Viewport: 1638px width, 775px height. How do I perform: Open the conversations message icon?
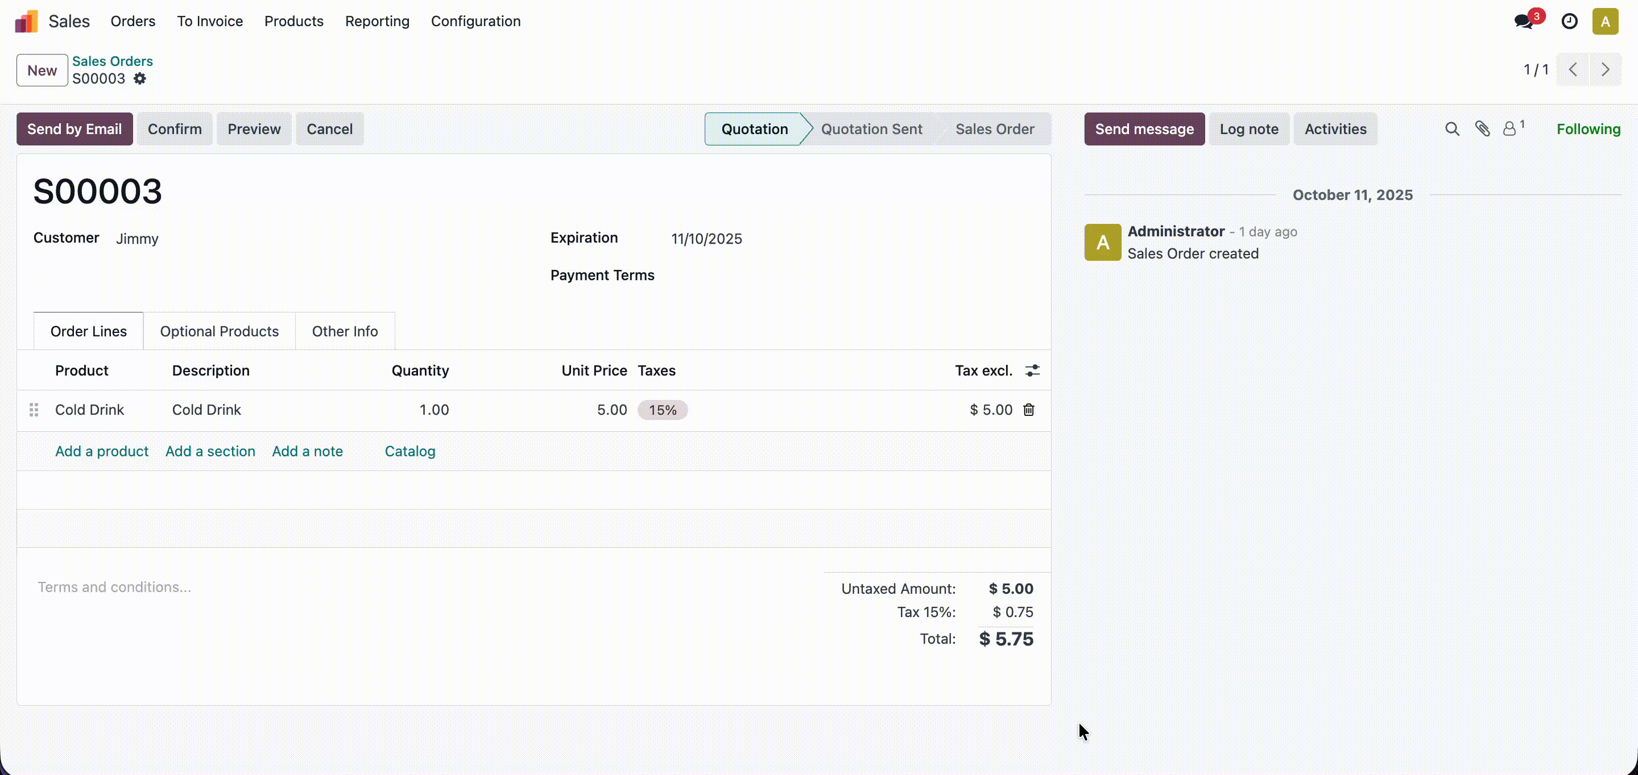1524,21
